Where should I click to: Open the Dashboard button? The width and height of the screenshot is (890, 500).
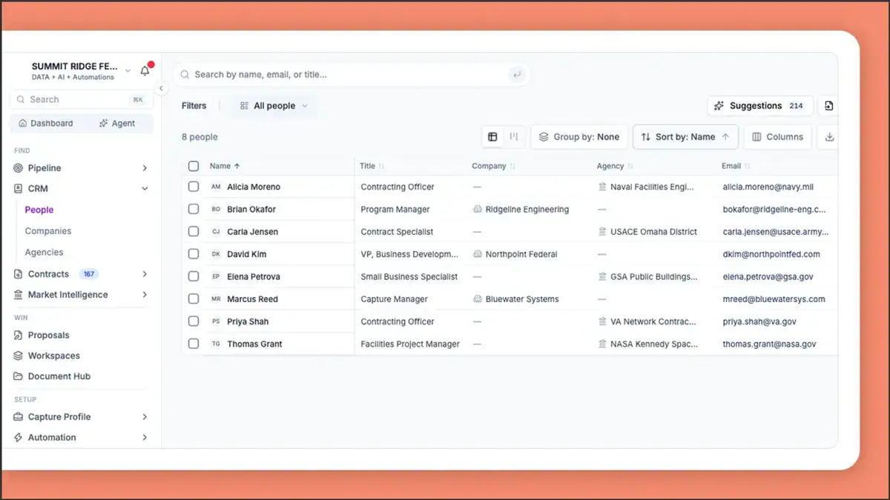[47, 124]
